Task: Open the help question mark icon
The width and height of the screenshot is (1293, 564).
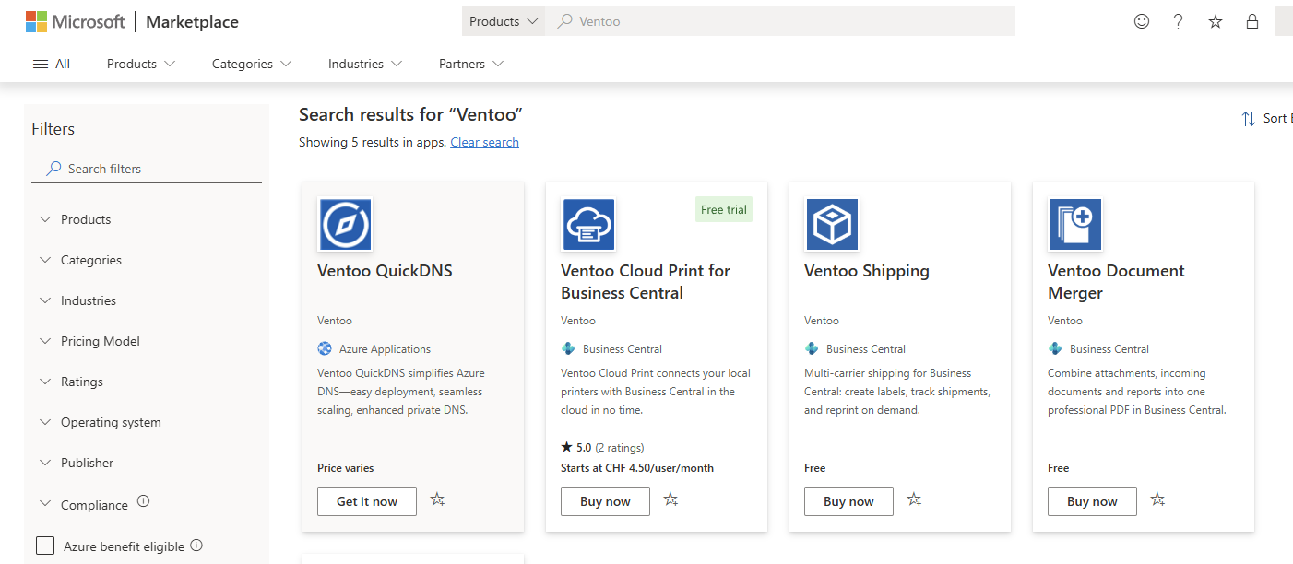Action: (1179, 21)
